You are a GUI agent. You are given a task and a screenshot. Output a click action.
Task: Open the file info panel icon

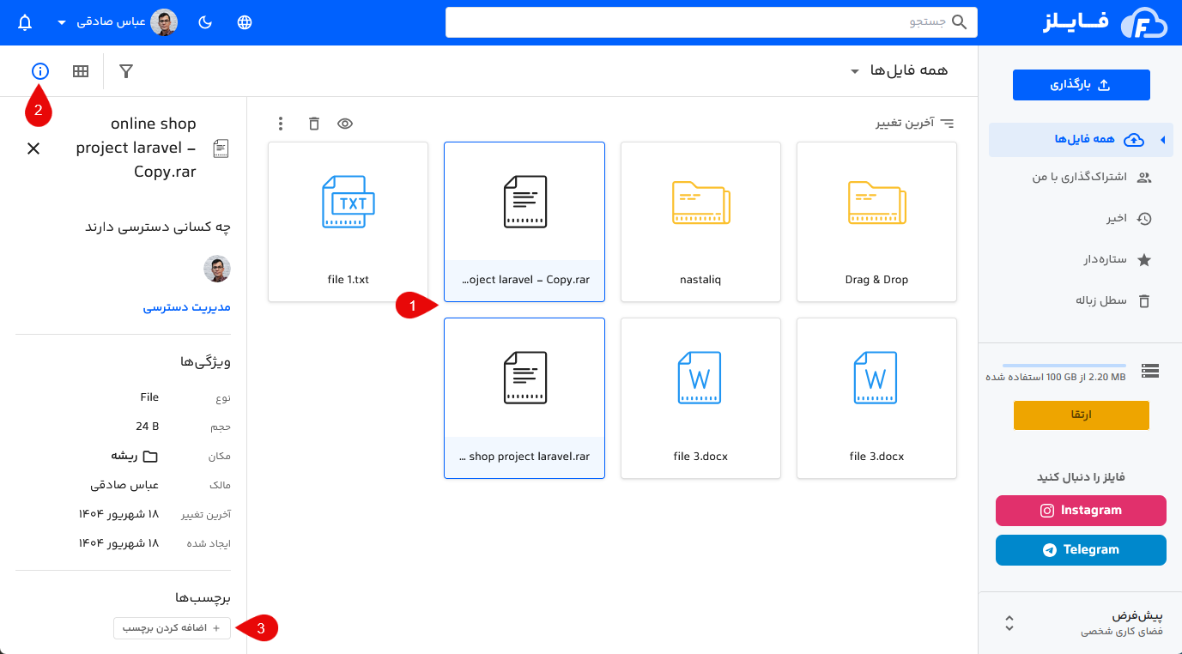tap(39, 71)
